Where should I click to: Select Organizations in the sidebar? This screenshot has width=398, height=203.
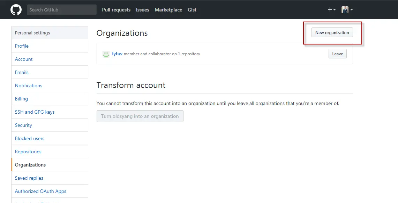50,165
